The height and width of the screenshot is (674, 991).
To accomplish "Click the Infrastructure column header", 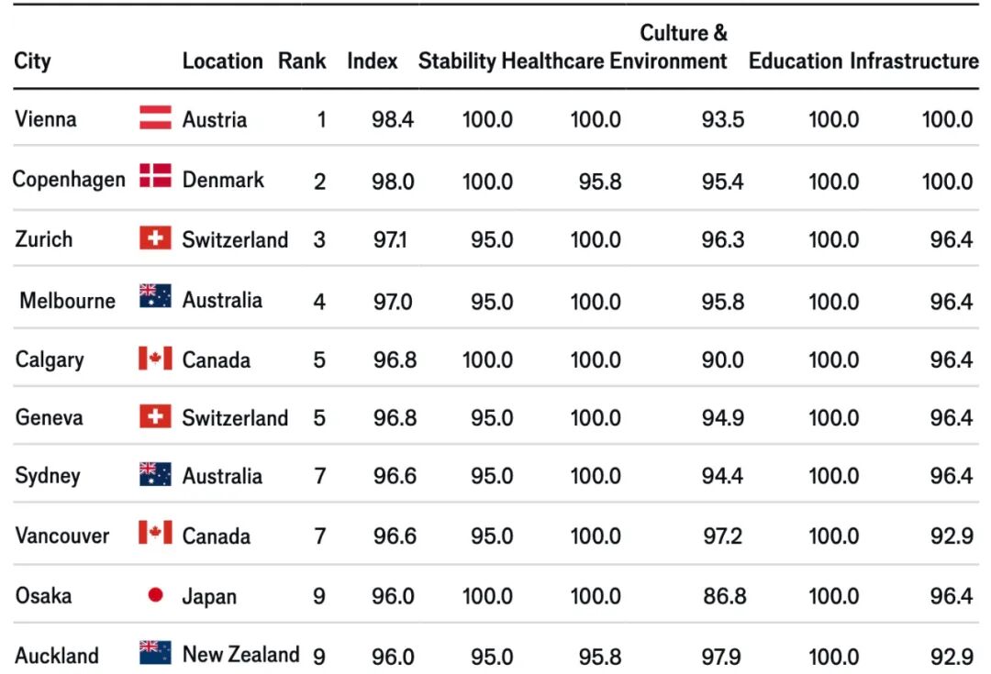I will [914, 61].
